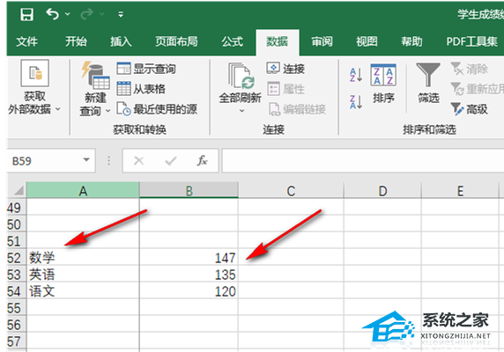Open Get External Data icon
Screen dimensions: 504x352
tap(34, 73)
